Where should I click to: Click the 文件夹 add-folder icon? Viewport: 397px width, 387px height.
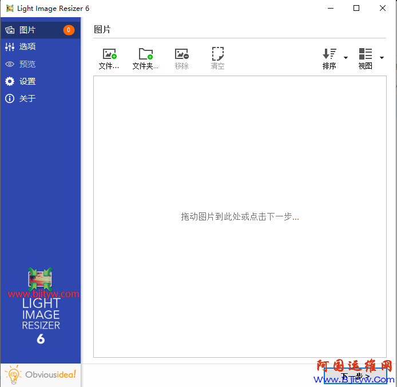click(x=146, y=54)
